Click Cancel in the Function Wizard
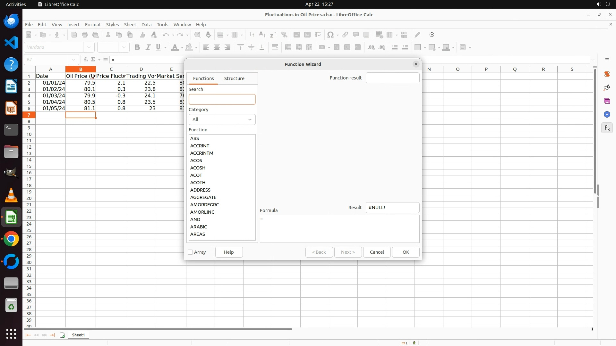 (x=377, y=252)
